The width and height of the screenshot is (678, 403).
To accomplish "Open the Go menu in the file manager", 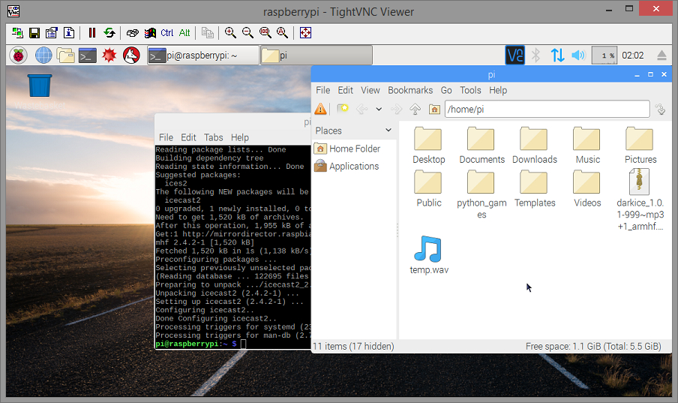I will click(x=446, y=90).
